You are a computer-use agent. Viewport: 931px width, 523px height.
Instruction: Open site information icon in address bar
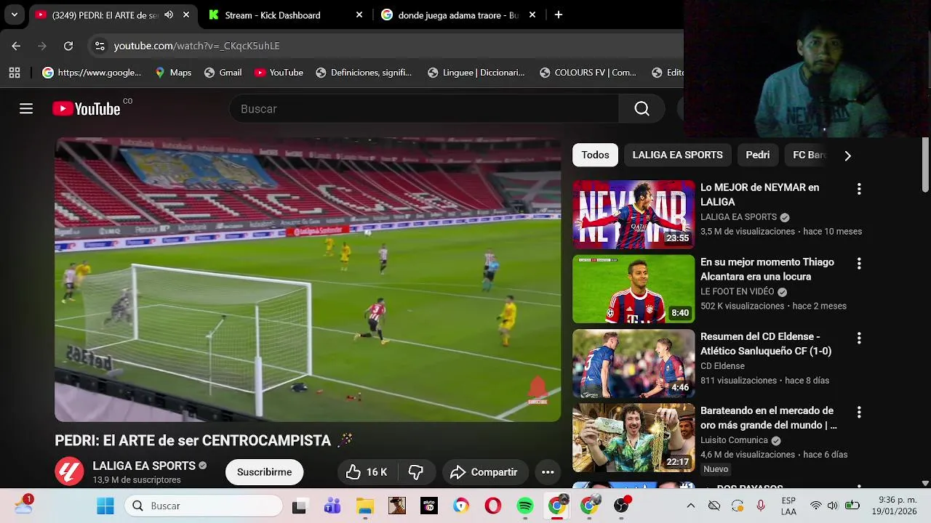100,46
